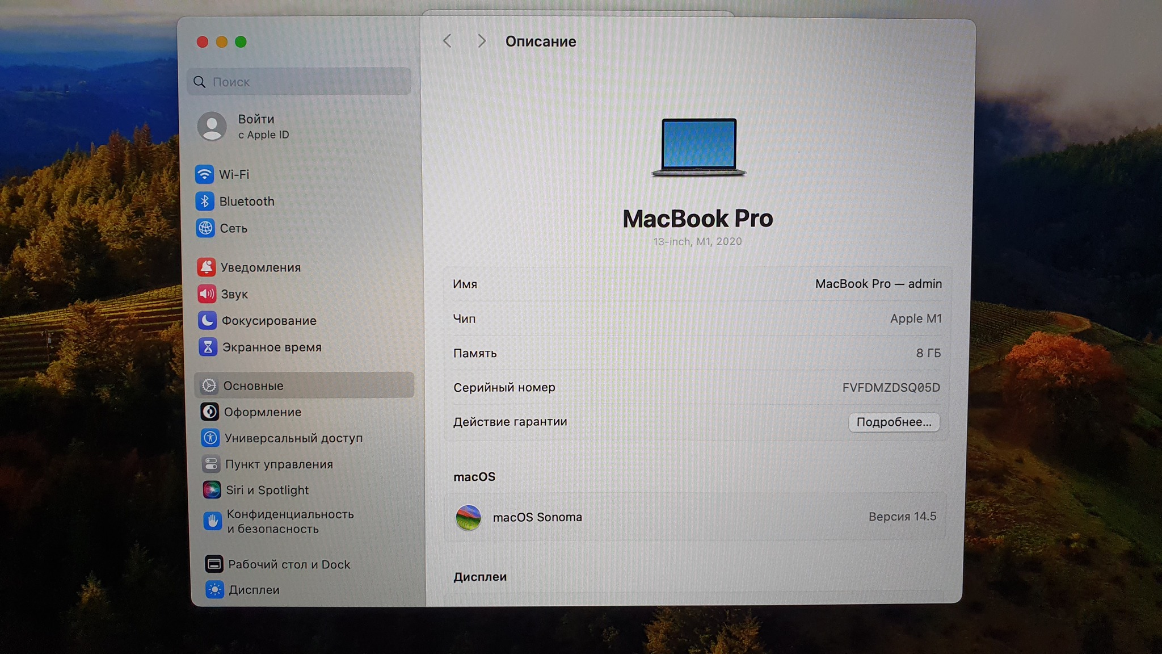1162x654 pixels.
Task: Open the Универсальный доступ accessibility icon
Action: [x=210, y=438]
